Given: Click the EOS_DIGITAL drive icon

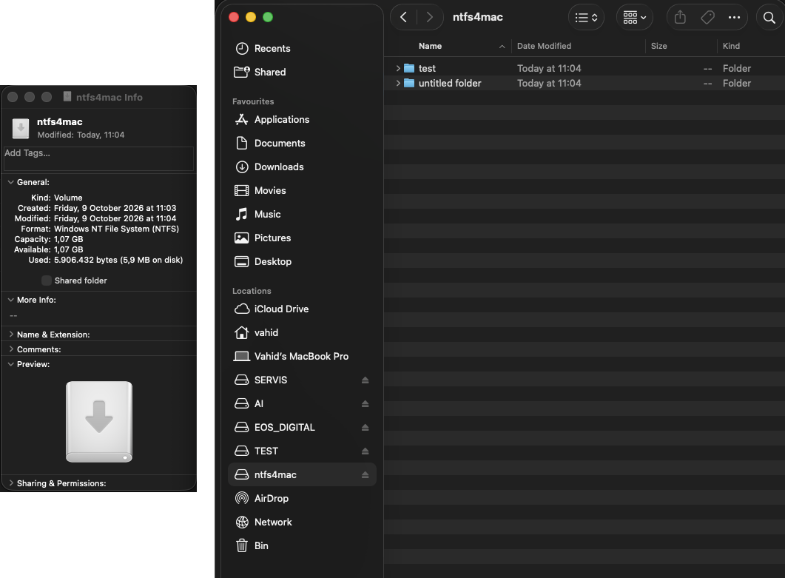Looking at the screenshot, I should point(242,427).
